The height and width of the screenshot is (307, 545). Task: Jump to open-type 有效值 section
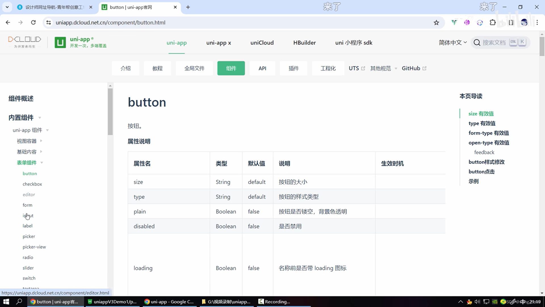click(x=489, y=143)
